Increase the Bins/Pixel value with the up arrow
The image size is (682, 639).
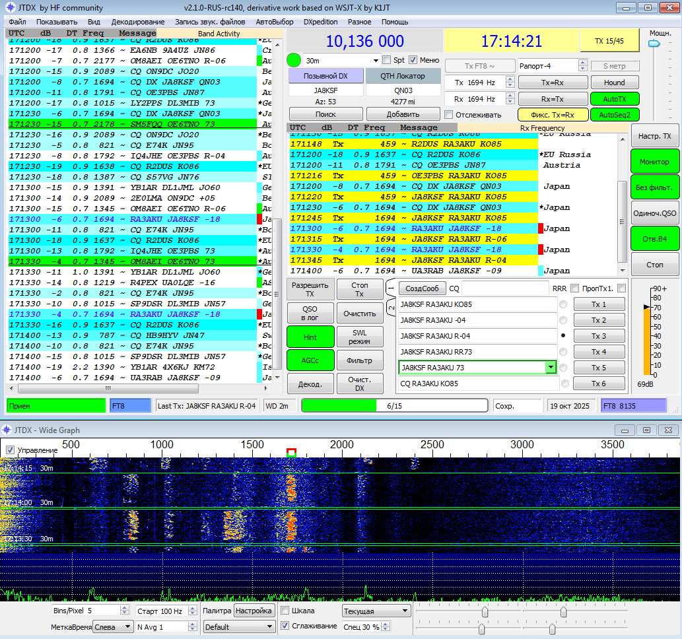click(125, 608)
